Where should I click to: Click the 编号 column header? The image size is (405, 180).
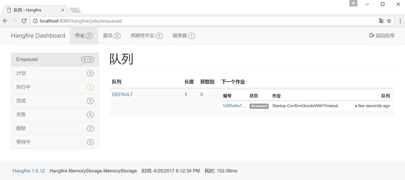pos(227,96)
